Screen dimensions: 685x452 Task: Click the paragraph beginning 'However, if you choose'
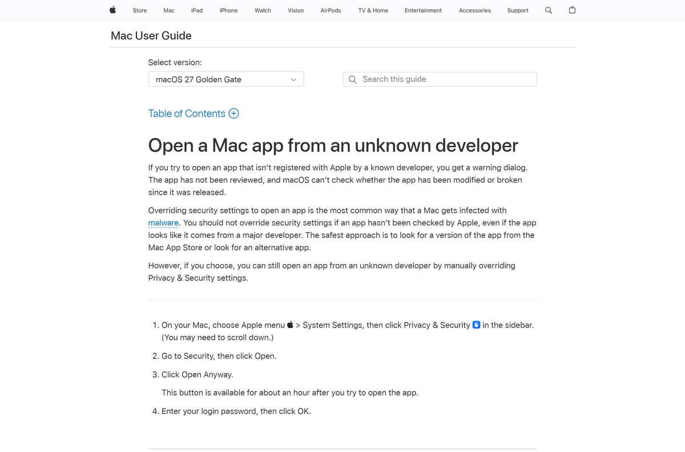pyautogui.click(x=342, y=272)
